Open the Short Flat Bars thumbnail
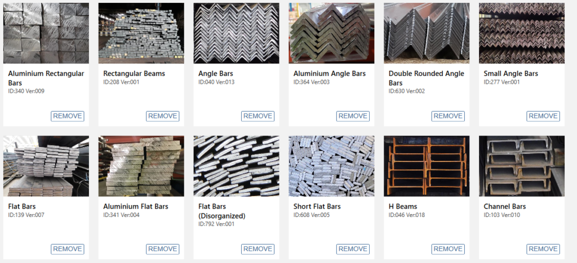 pyautogui.click(x=331, y=166)
